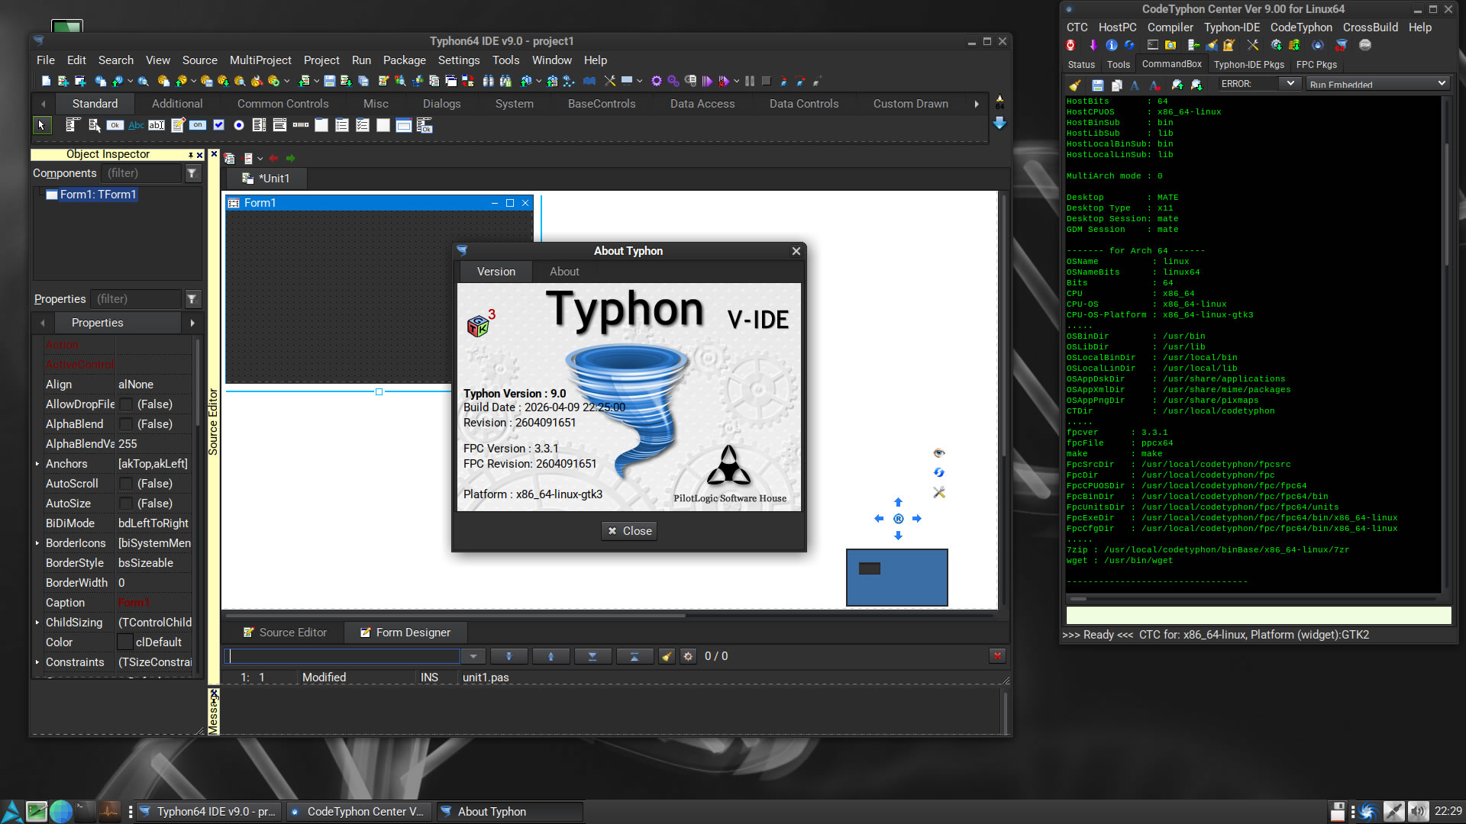Click the wrench tools icon in CodeTyphon Center
The height and width of the screenshot is (824, 1466).
pos(1253,45)
